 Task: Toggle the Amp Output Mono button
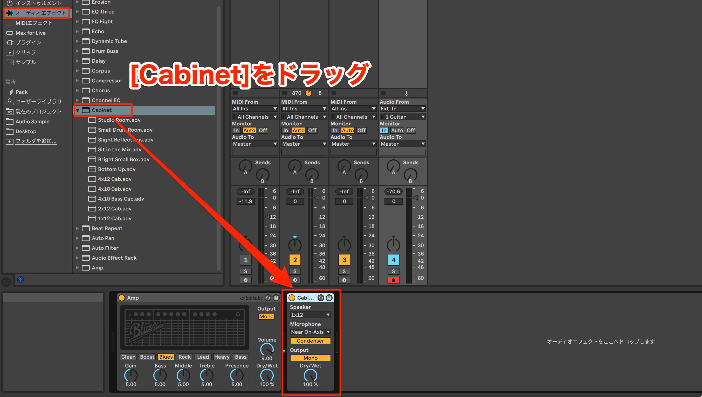coord(266,317)
